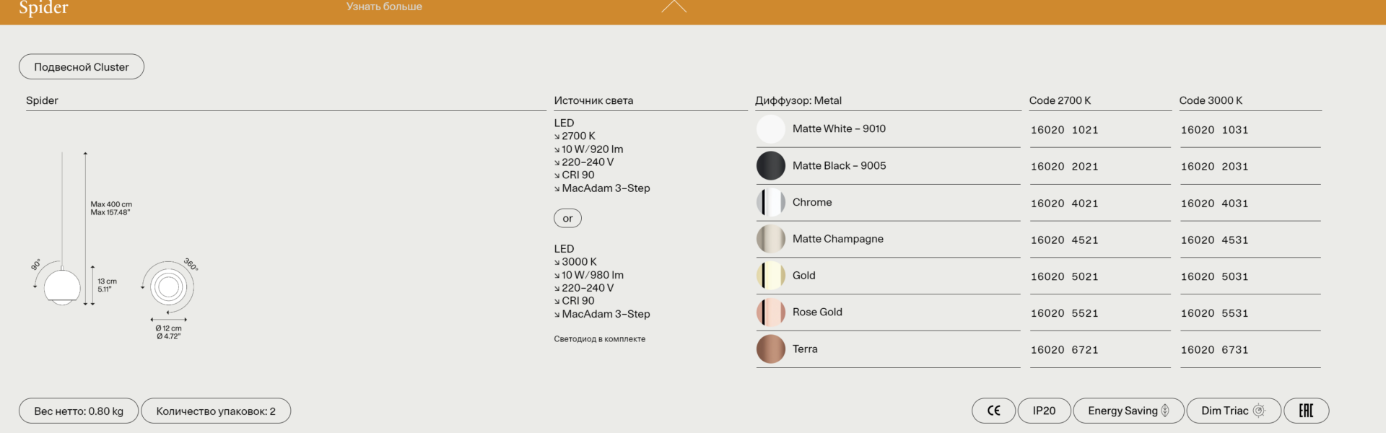Viewport: 1386px width, 433px height.
Task: Choose the Matte Black 9005 swatch
Action: click(x=770, y=166)
